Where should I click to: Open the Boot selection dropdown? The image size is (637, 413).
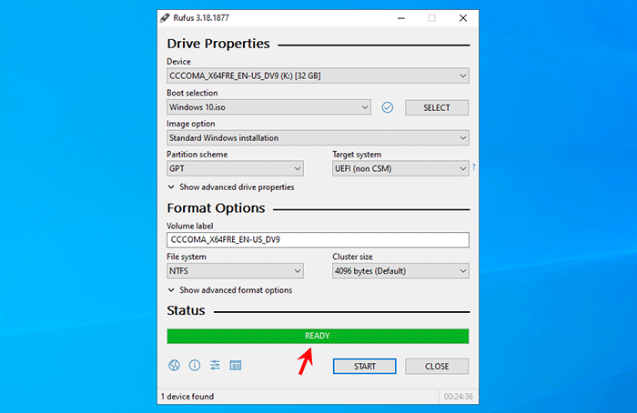click(x=268, y=107)
